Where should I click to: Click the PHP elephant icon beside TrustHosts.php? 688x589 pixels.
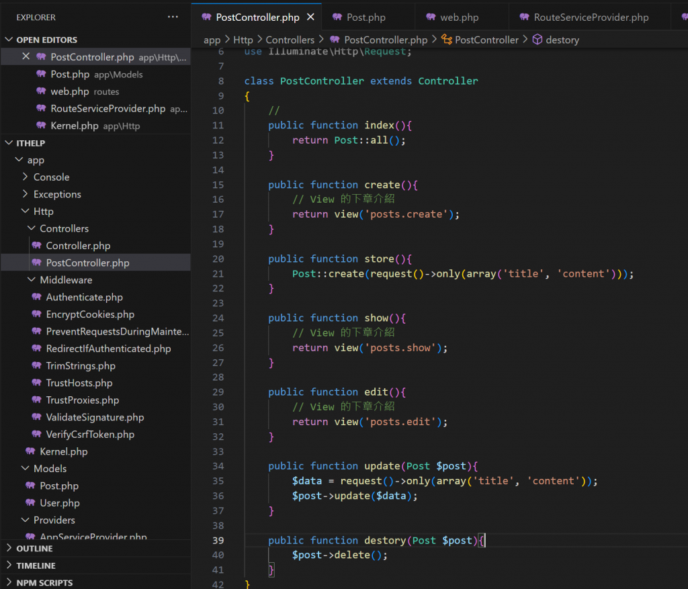pyautogui.click(x=36, y=382)
